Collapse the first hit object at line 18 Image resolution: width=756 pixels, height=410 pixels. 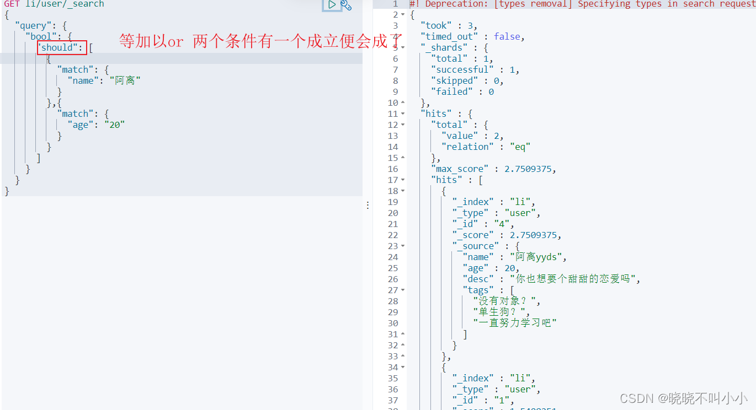tap(403, 191)
